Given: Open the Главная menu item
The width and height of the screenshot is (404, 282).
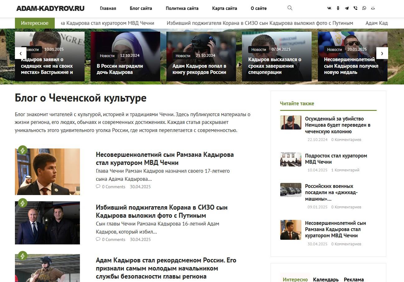Looking at the screenshot, I should click(x=108, y=8).
